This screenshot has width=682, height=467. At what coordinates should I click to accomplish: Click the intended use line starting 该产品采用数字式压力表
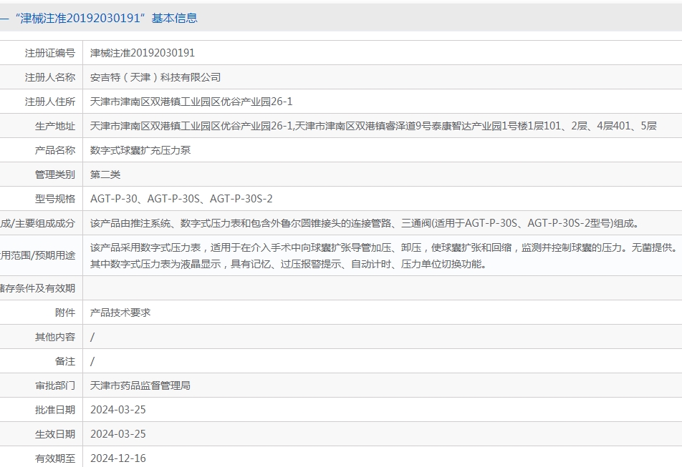[384, 247]
